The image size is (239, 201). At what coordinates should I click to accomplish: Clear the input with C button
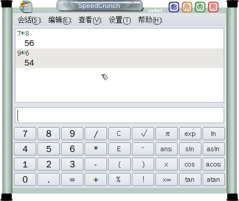pos(120,134)
